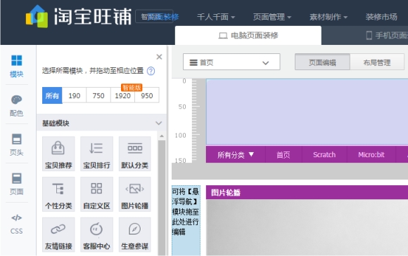408x256 pixels.
Task: Click the 智能版 edition badge in header
Action: pos(154,17)
